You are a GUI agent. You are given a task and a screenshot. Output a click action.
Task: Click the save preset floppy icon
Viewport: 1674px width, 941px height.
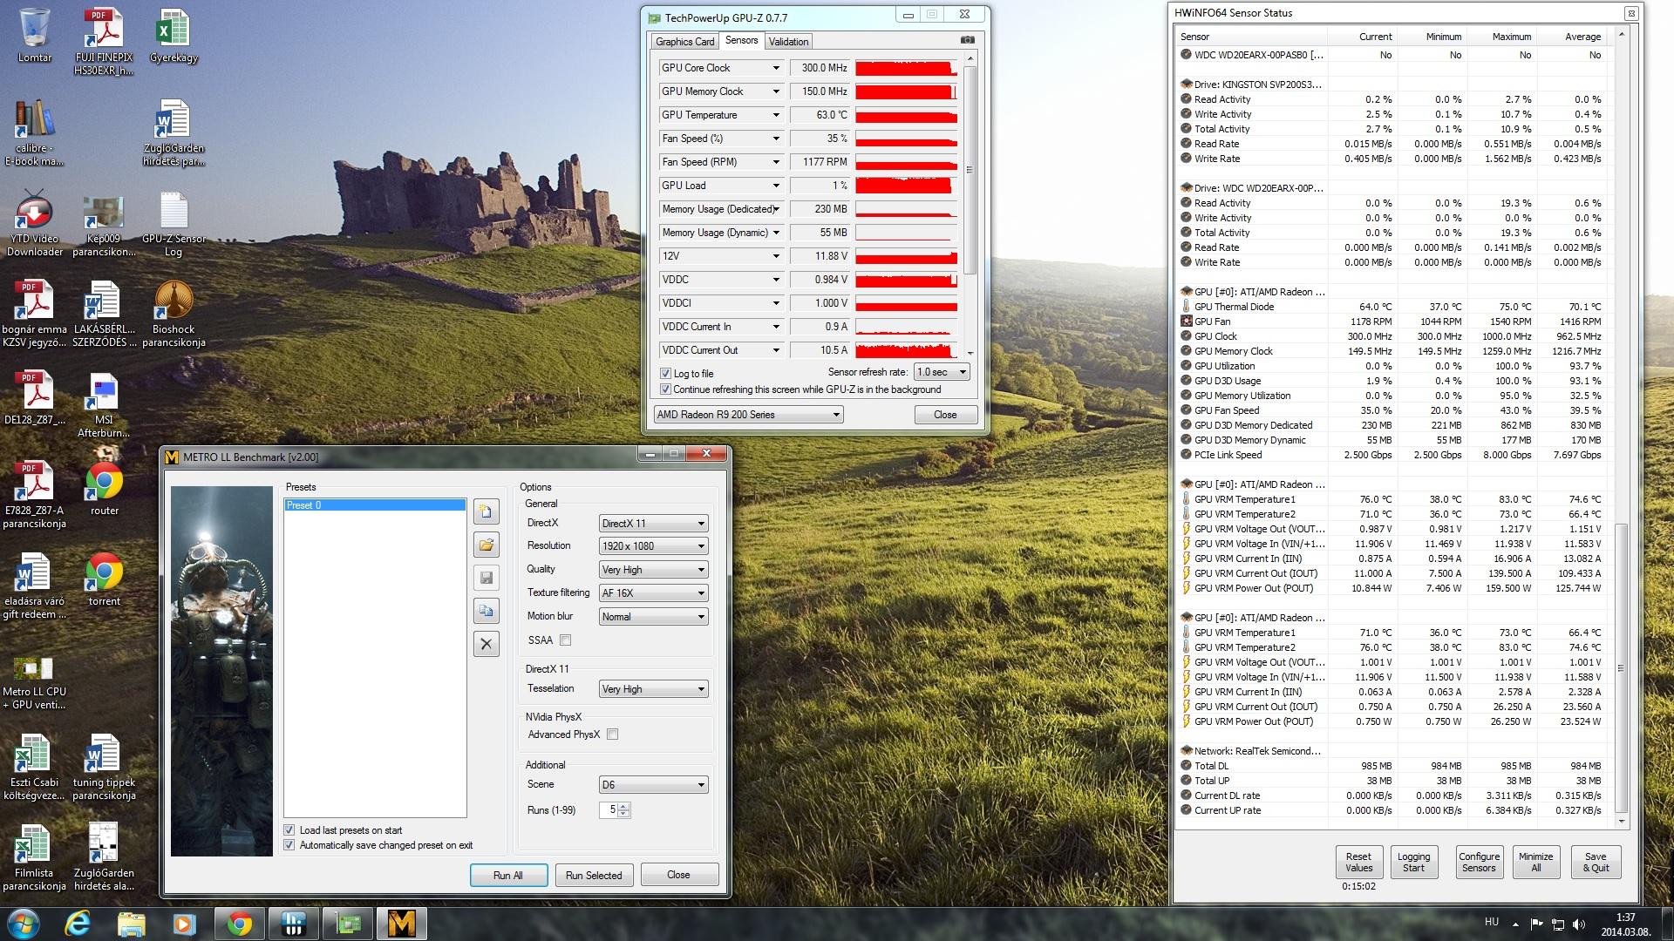(x=487, y=578)
